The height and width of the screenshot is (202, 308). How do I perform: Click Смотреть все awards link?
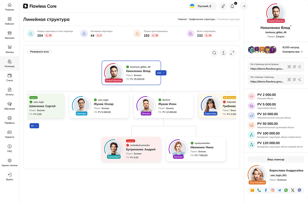[293, 52]
